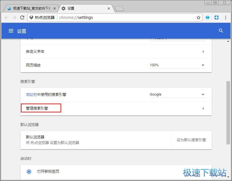Click the browser back arrow
The image size is (232, 181).
(6, 17)
